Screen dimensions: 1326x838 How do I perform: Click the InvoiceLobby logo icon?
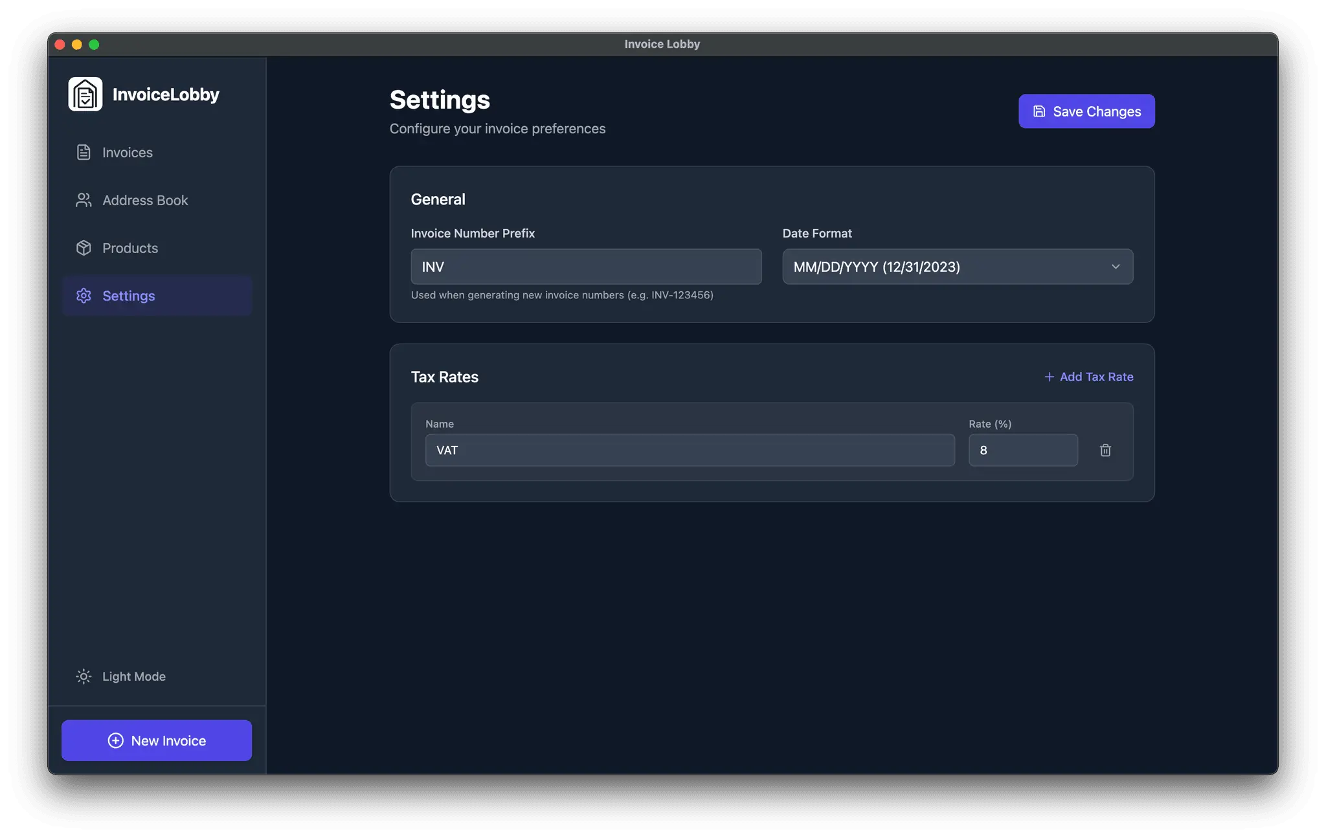tap(85, 94)
